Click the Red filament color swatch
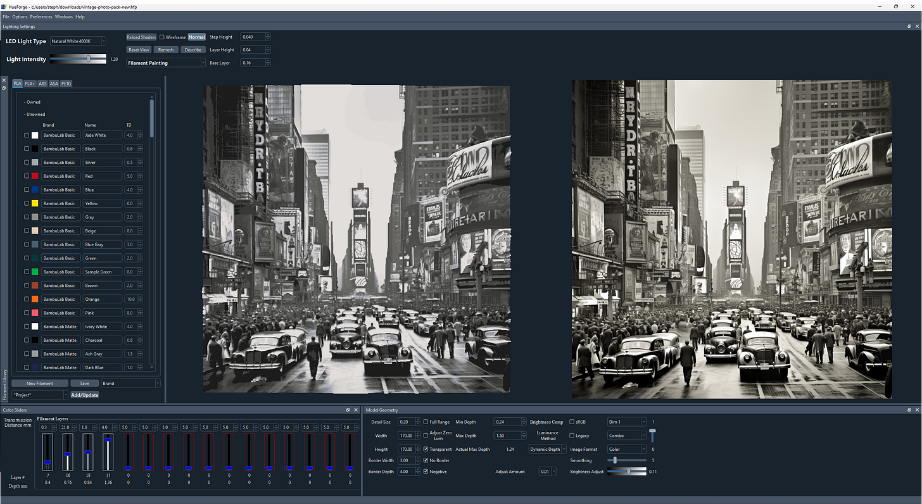 (x=35, y=176)
